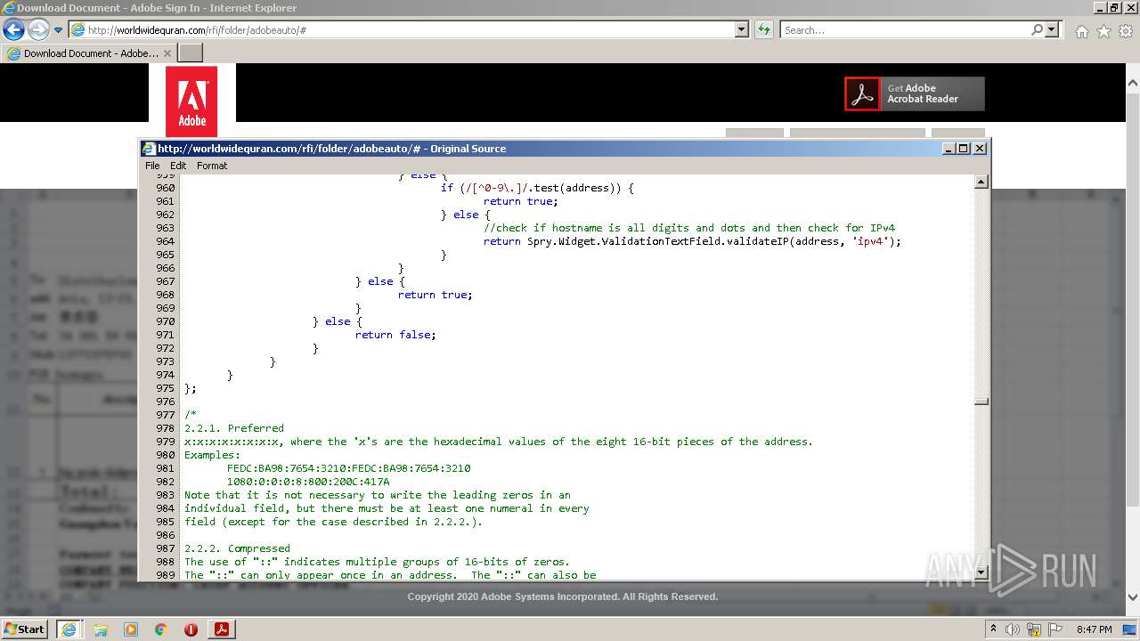Viewport: 1140px width, 641px height.
Task: Click the Action Center flag tray icon
Action: [x=1055, y=629]
